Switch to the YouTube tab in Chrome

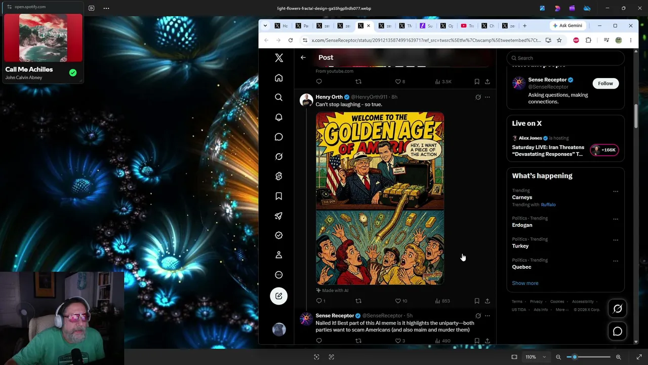(467, 26)
